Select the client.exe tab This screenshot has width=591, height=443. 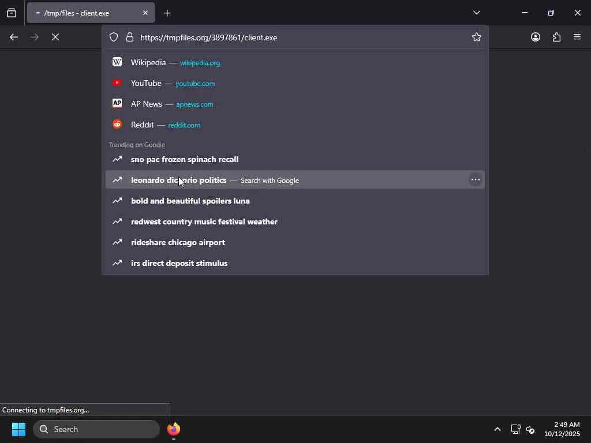tap(87, 13)
